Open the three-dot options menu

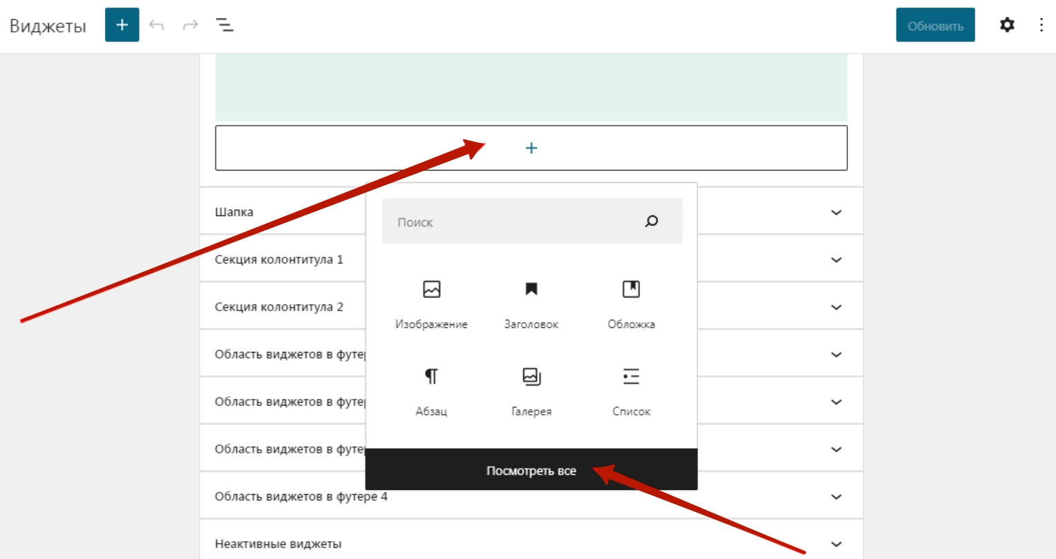click(x=1041, y=26)
